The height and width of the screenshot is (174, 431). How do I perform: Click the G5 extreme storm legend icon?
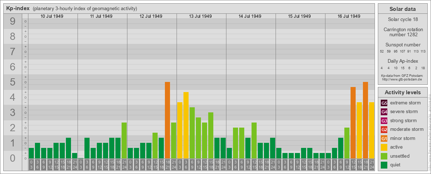tap(384, 103)
